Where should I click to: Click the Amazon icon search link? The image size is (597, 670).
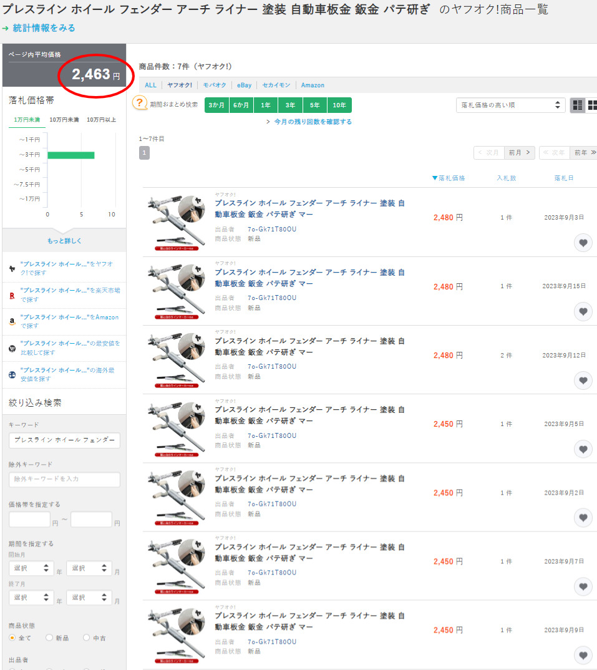[12, 321]
